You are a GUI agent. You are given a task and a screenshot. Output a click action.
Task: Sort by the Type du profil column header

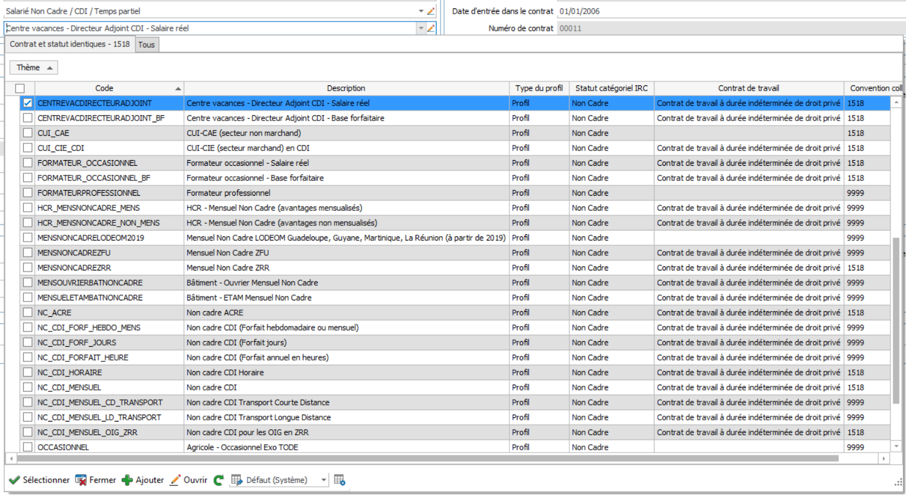tap(539, 88)
